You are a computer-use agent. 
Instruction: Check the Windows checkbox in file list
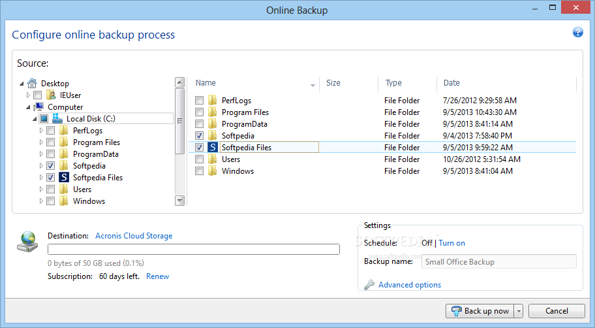(199, 171)
